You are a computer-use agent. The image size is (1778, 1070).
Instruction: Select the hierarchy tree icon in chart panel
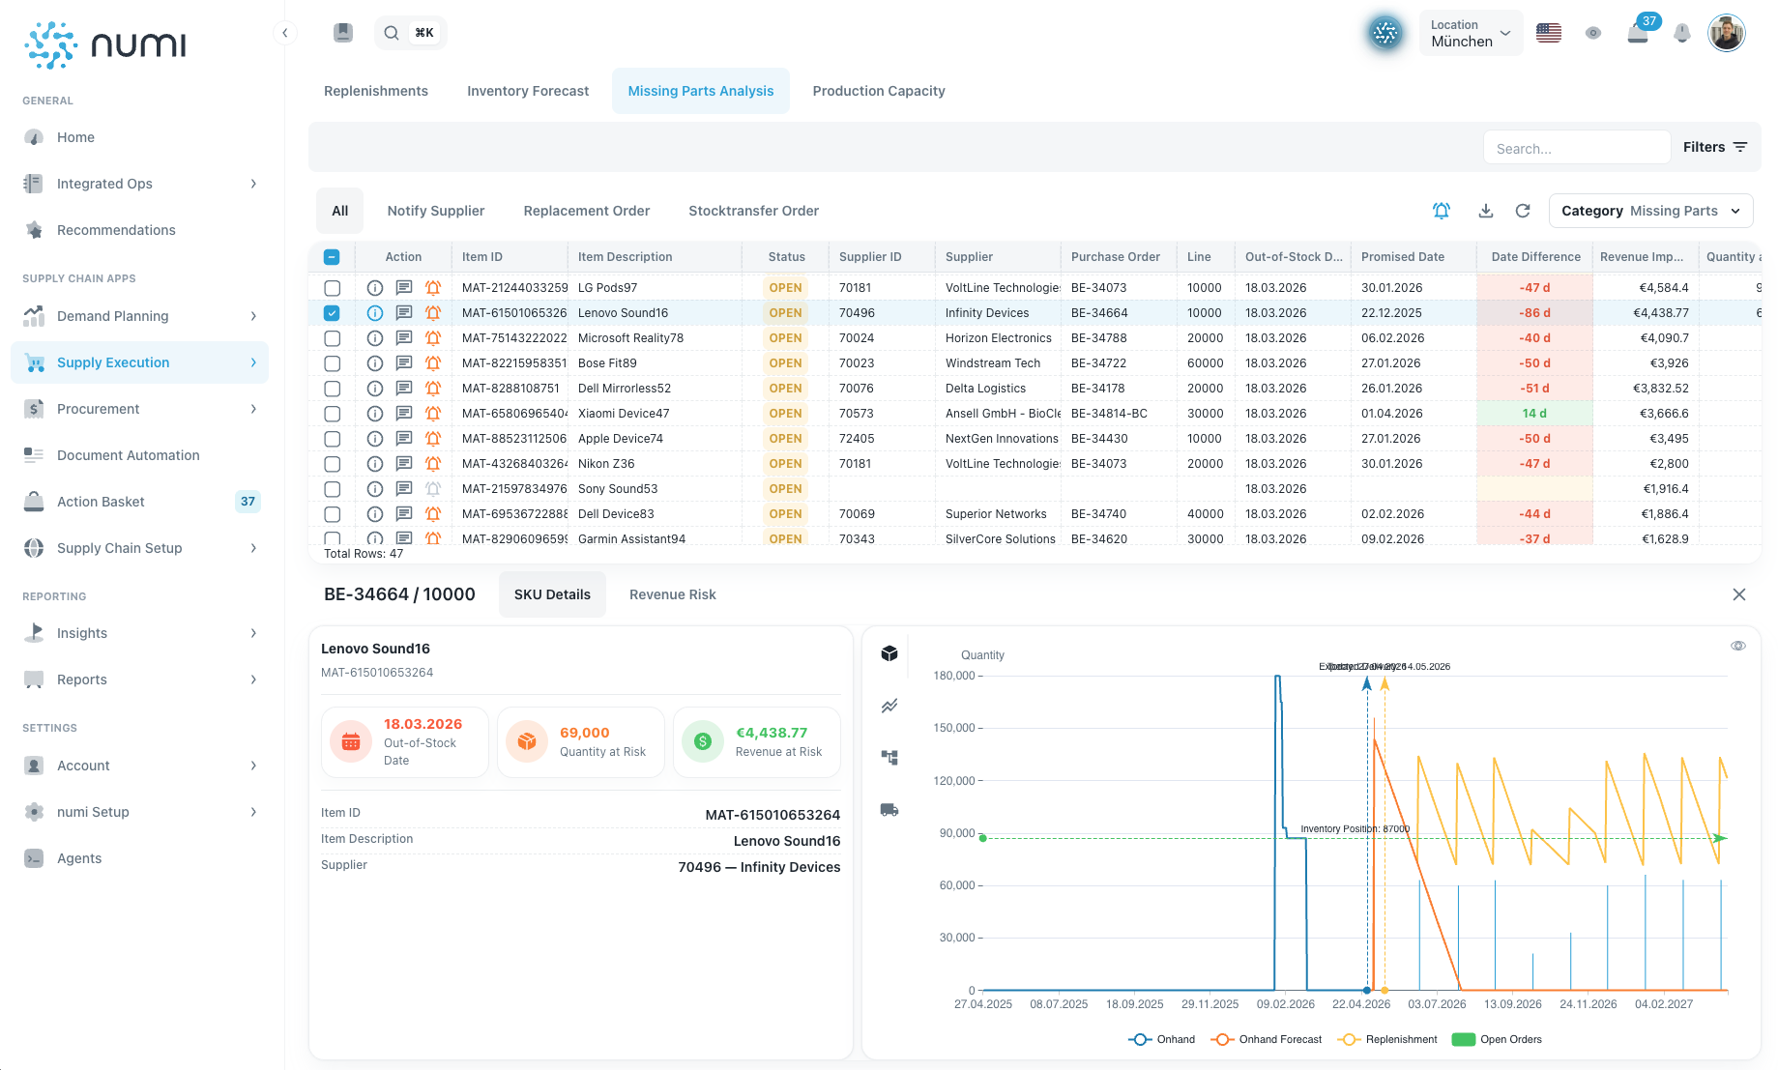(x=889, y=758)
